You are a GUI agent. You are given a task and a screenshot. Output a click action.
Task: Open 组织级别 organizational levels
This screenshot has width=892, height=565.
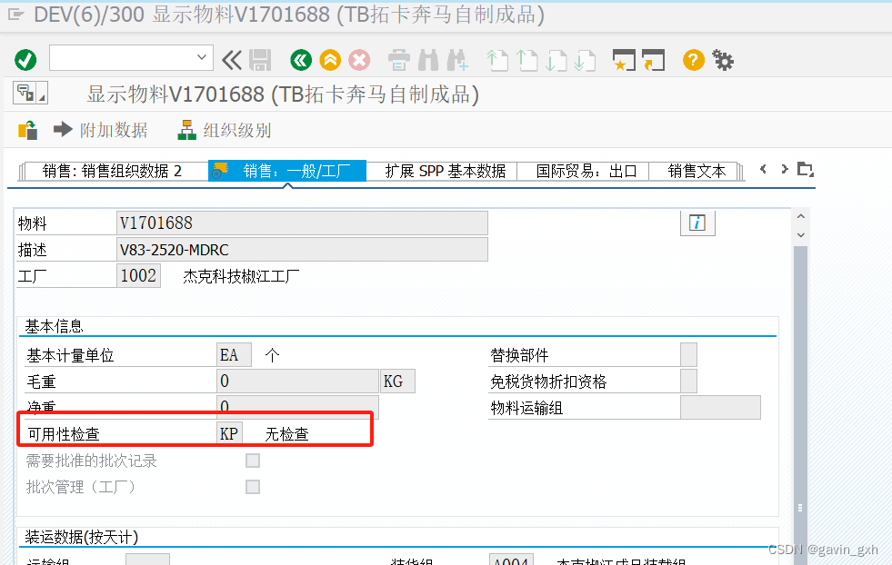click(225, 130)
